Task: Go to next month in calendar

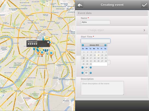Action: coord(105,45)
